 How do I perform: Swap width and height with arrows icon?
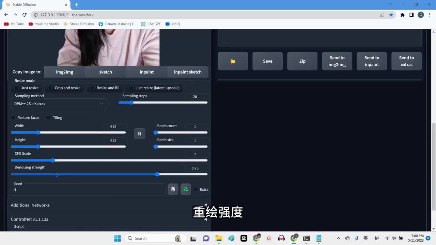139,134
